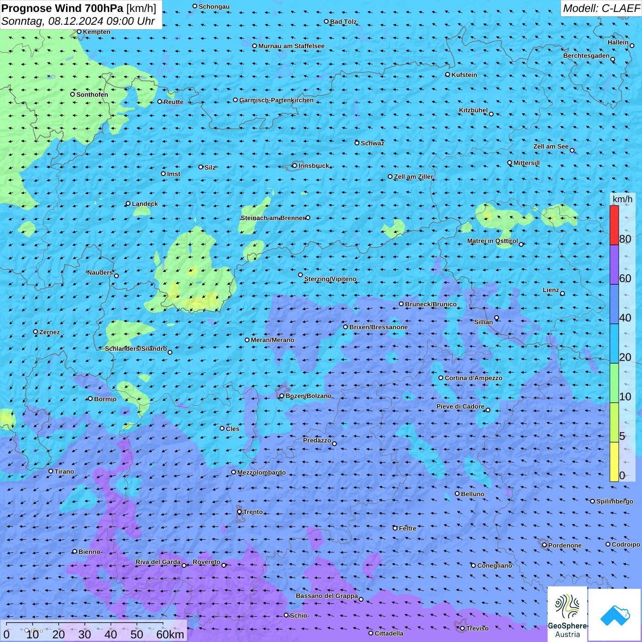Click the 'Zell am Ziller' label
This screenshot has width=642, height=642.
pyautogui.click(x=414, y=177)
